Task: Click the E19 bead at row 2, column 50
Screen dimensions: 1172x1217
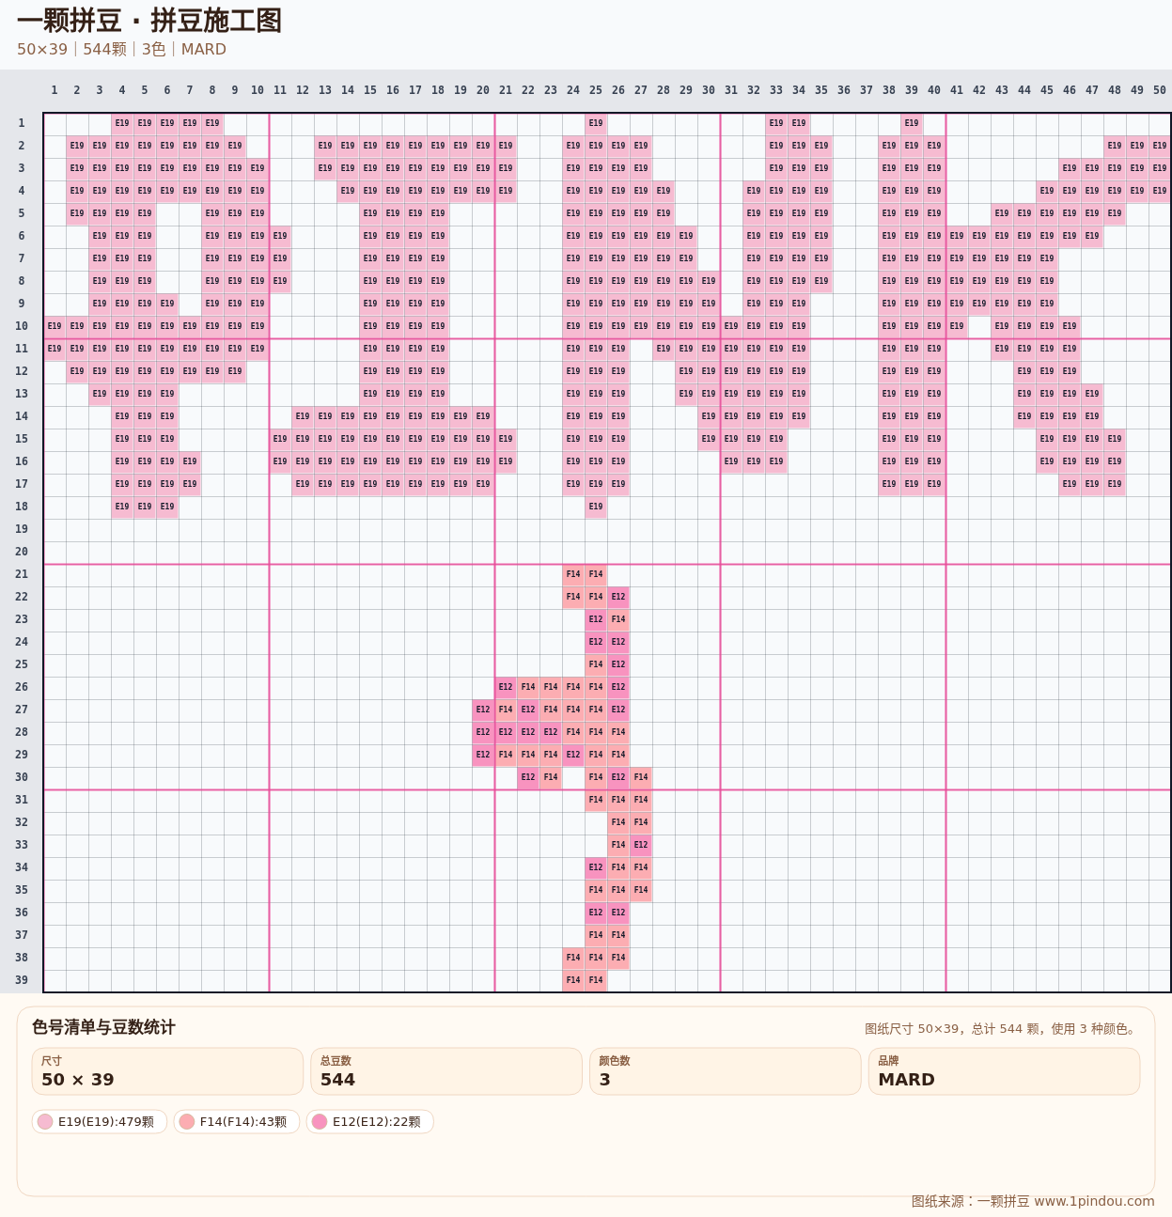Action: point(1160,146)
